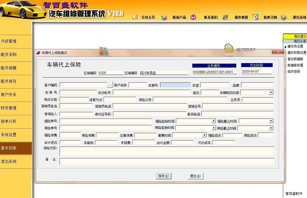Open the 强险起始时间 dropdown
This screenshot has width=307, height=198.
pyautogui.click(x=213, y=121)
